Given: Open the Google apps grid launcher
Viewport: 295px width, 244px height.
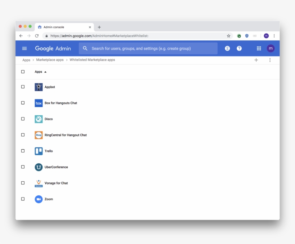Looking at the screenshot, I should (x=259, y=48).
